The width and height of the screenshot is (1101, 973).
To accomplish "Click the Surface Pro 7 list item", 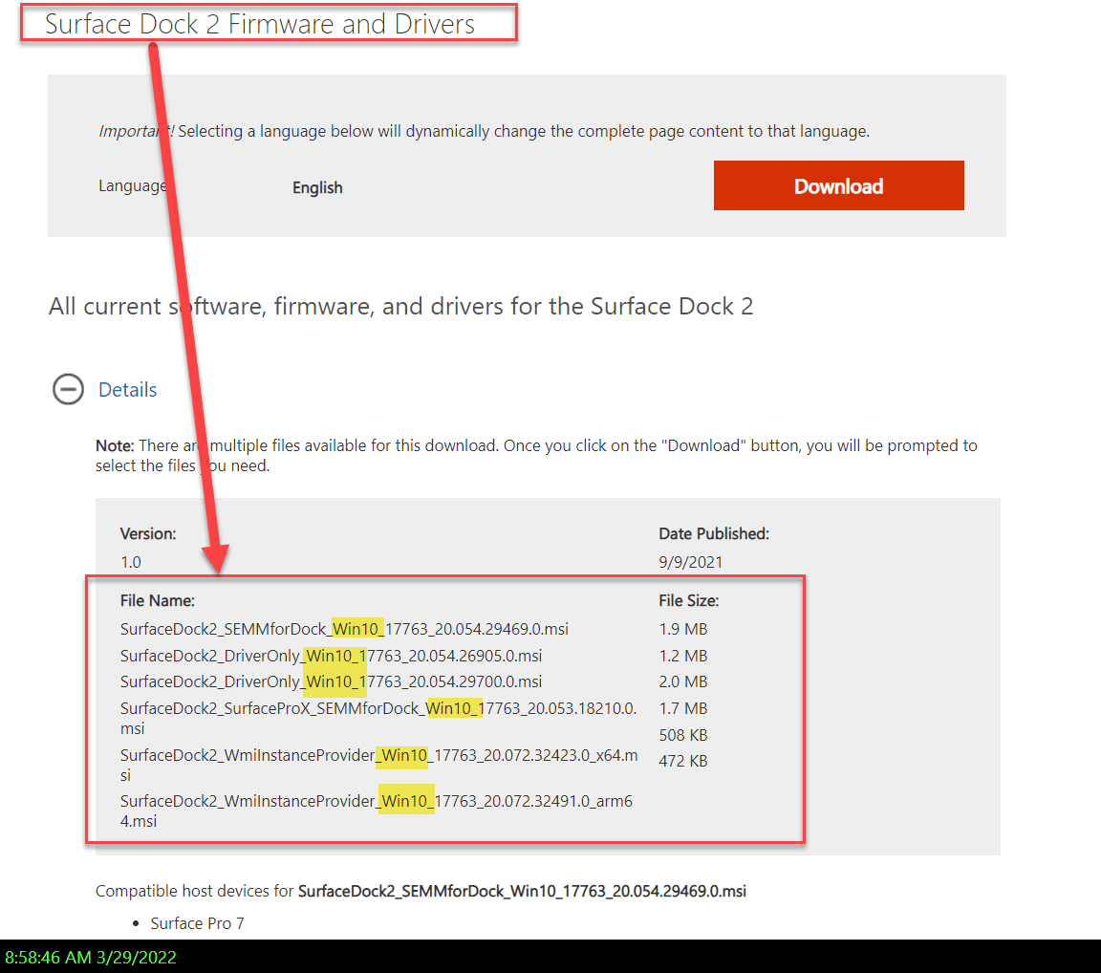I will tap(197, 923).
